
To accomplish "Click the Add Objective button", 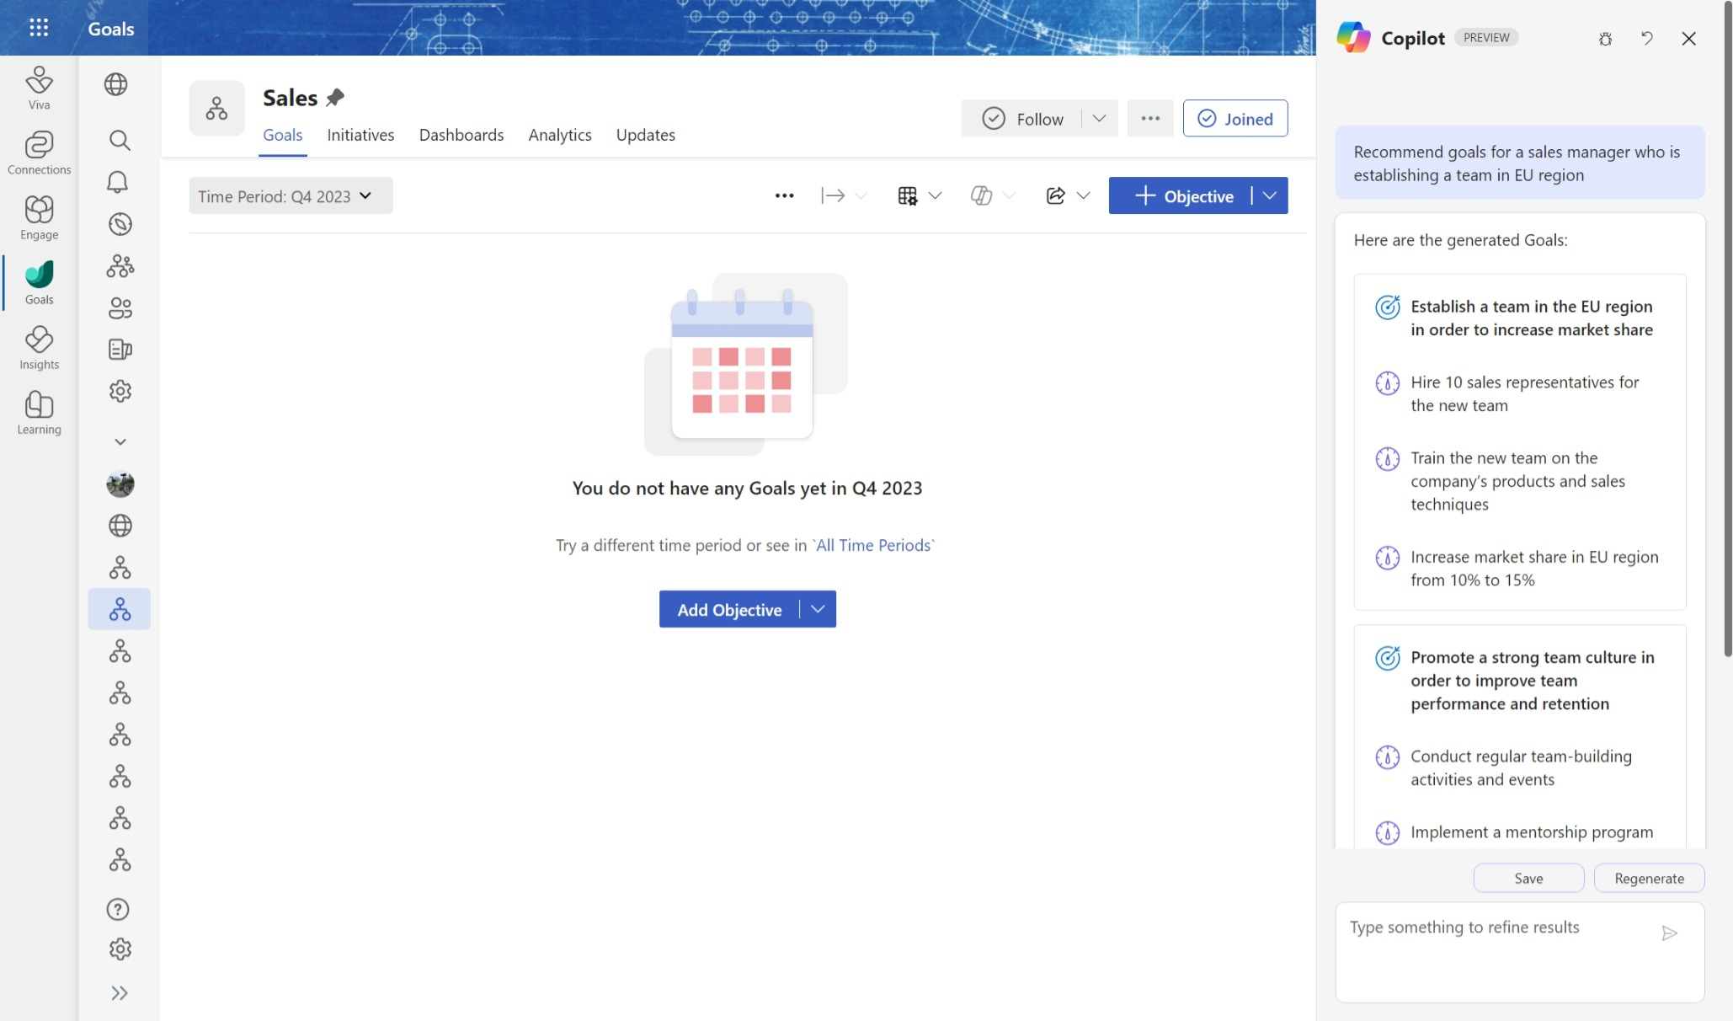I will click(x=728, y=609).
